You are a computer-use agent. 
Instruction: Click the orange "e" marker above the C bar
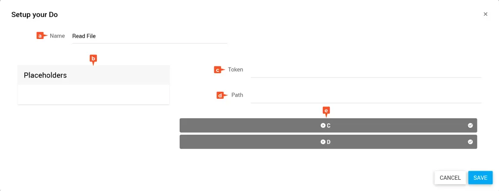pyautogui.click(x=326, y=111)
